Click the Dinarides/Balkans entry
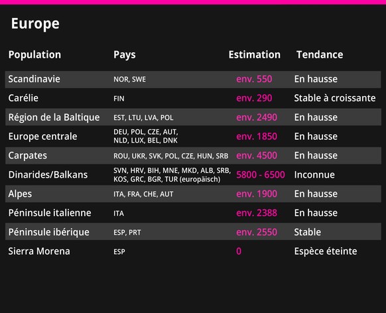 click(48, 174)
